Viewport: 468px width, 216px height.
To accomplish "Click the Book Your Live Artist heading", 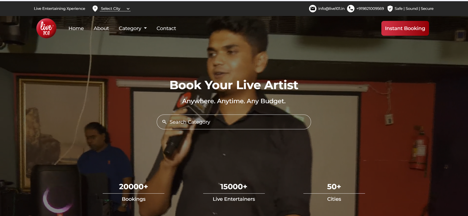I will pyautogui.click(x=234, y=85).
